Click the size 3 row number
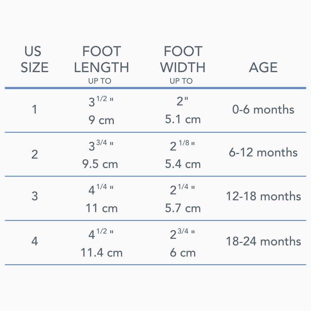This screenshot has height=311, width=311. click(35, 196)
